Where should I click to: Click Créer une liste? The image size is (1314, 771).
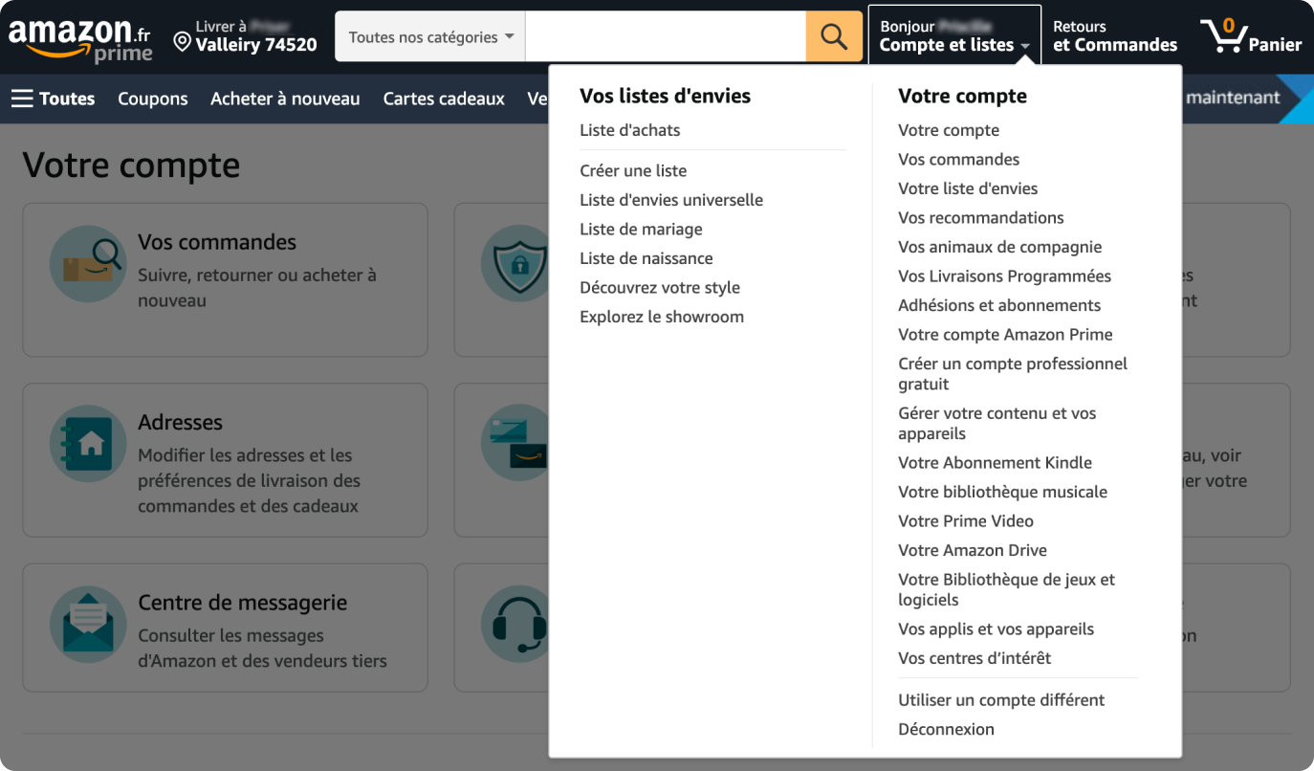pyautogui.click(x=633, y=170)
